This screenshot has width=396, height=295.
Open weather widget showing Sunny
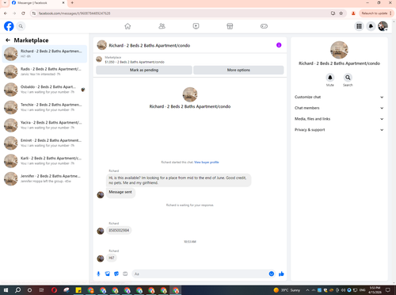[x=287, y=290]
